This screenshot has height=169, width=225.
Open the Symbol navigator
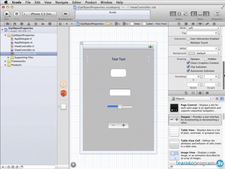pyautogui.click(x=15, y=24)
